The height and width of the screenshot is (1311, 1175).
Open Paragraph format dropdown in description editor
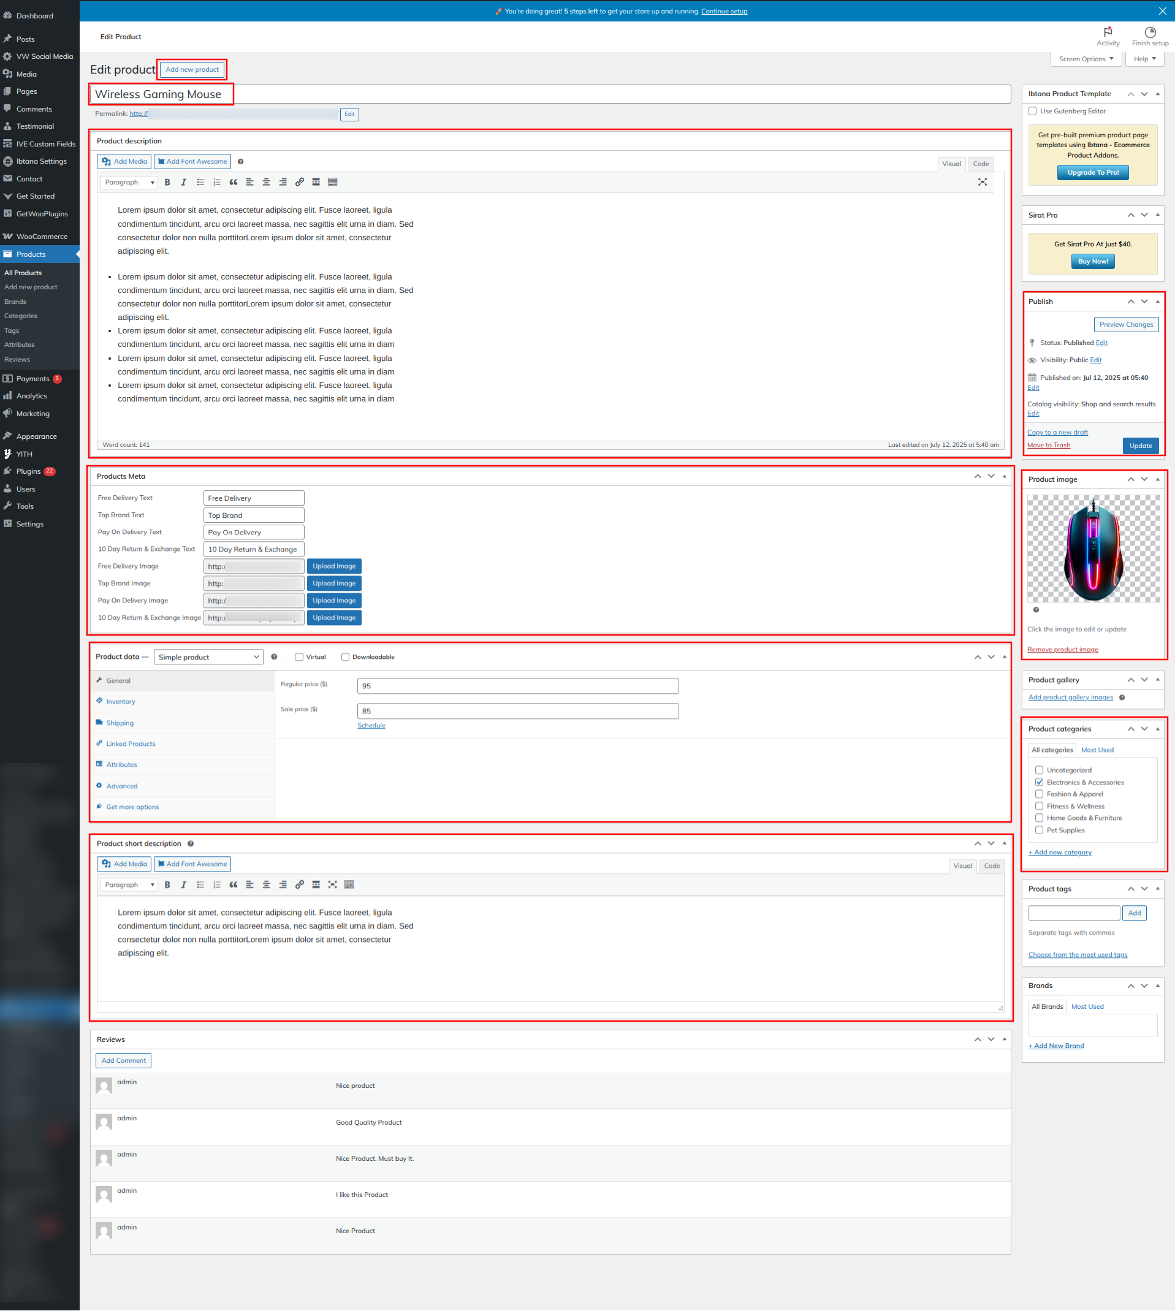tap(129, 182)
